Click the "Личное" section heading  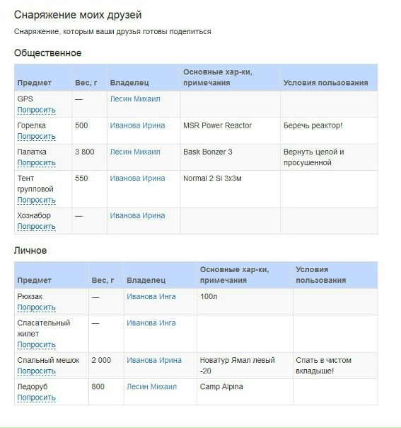tap(30, 250)
